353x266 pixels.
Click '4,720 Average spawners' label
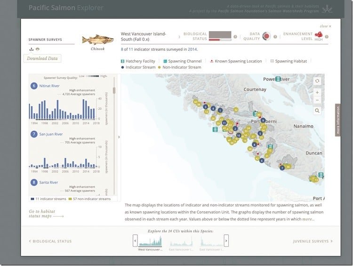79,94
